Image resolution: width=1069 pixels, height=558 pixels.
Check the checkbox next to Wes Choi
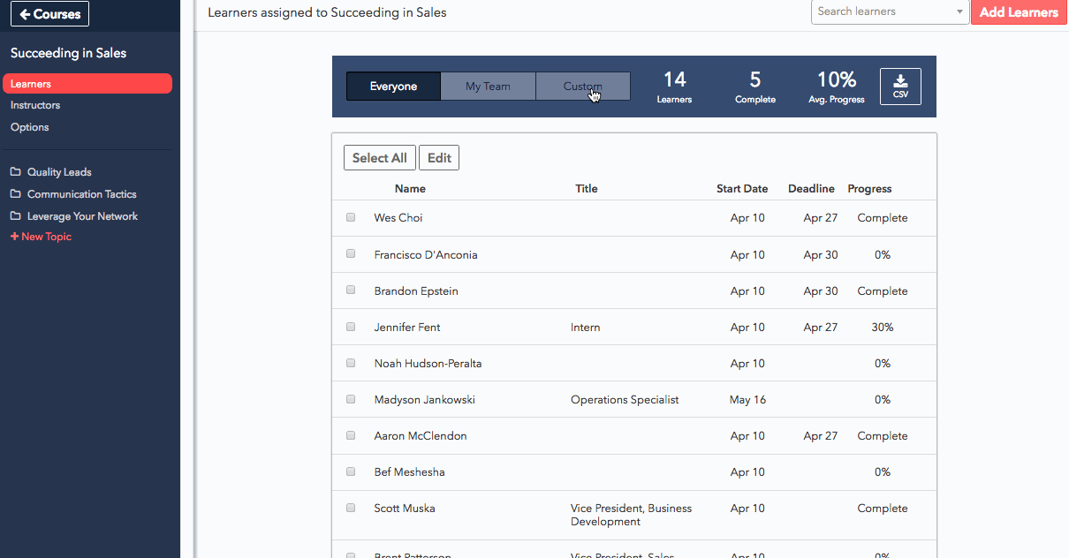351,216
